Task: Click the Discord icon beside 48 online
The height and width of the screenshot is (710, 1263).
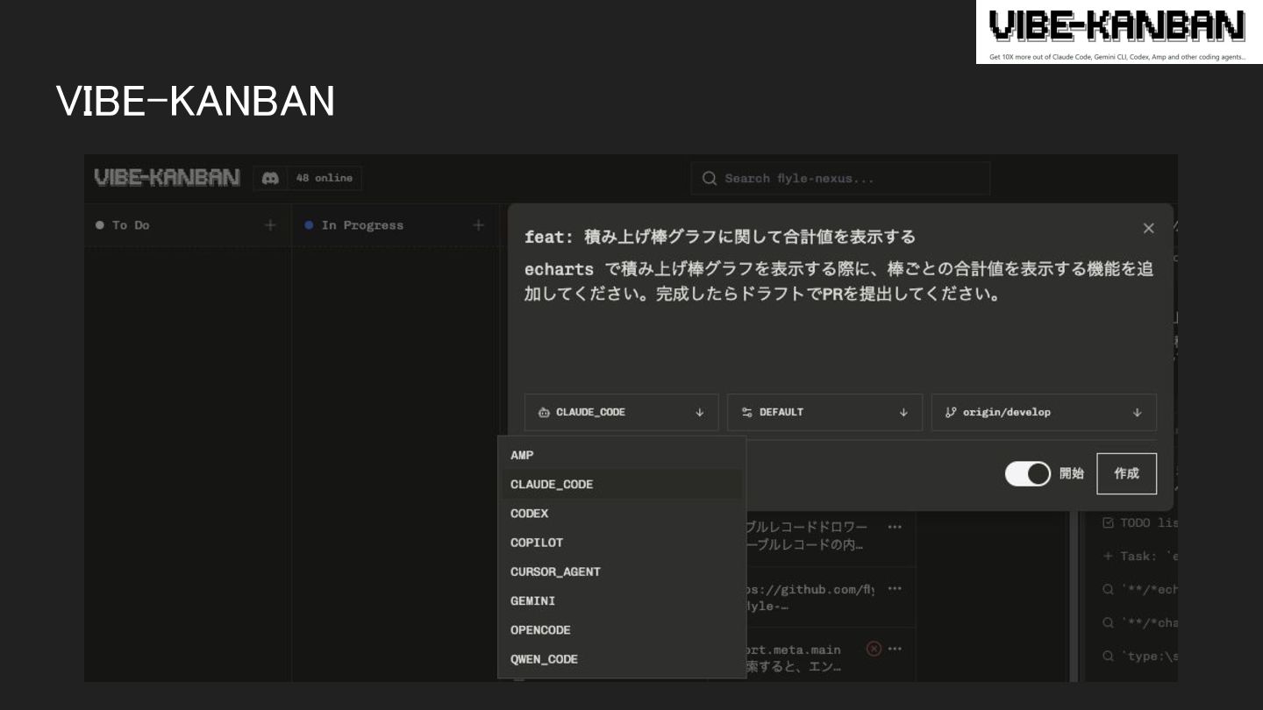Action: [x=270, y=178]
